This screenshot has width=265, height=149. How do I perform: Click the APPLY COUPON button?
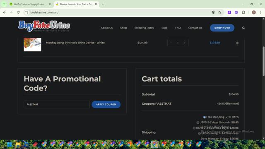106,105
